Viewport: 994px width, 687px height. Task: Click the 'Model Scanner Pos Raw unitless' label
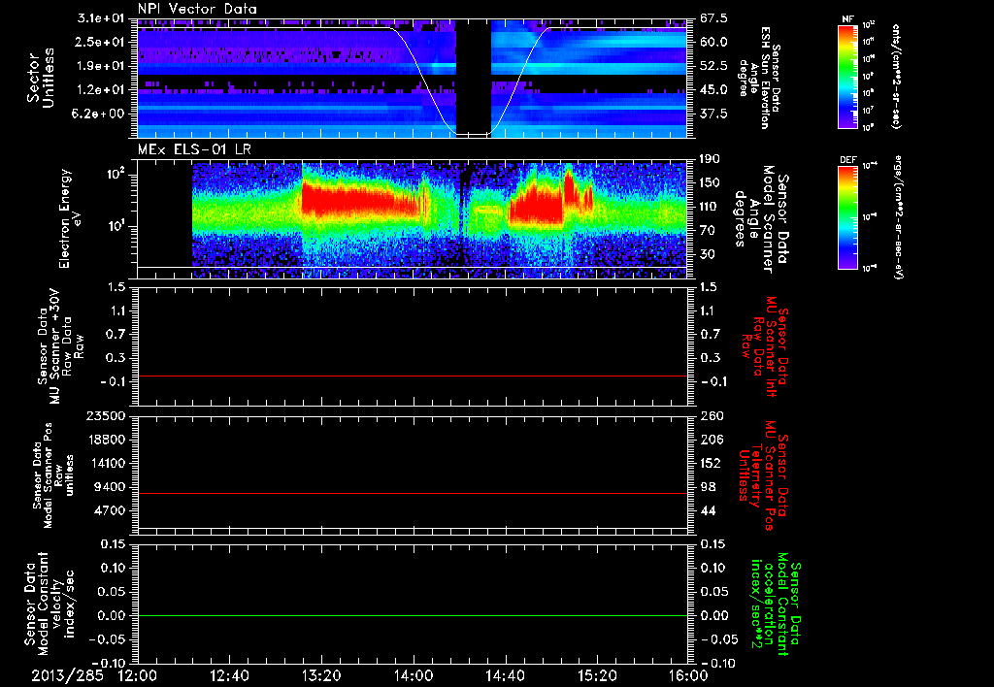(x=53, y=475)
